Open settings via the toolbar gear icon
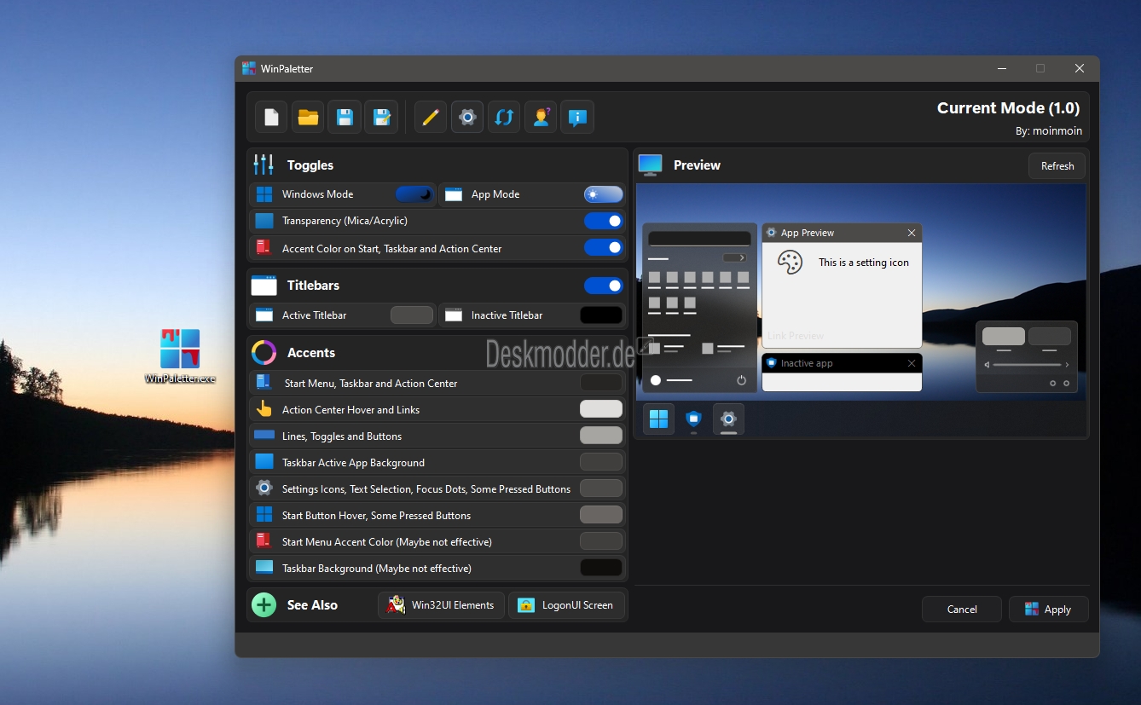 [x=467, y=117]
